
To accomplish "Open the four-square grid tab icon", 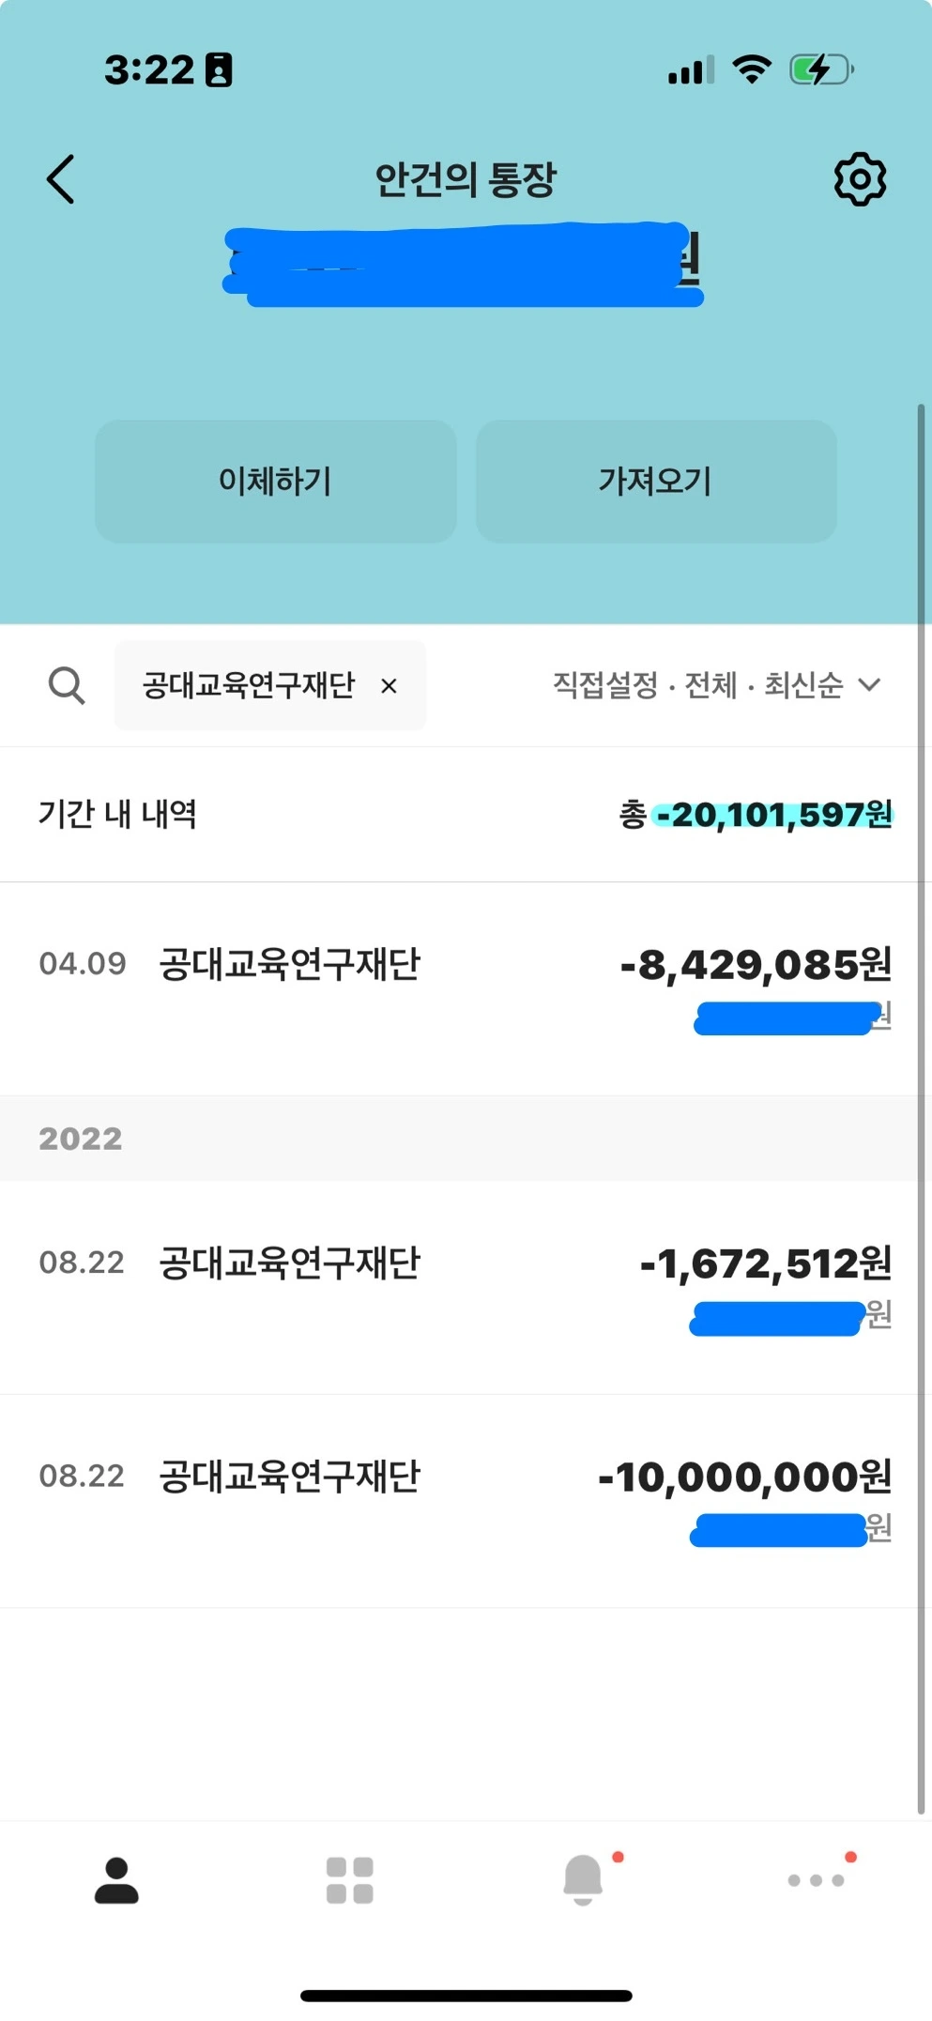I will click(x=349, y=1880).
